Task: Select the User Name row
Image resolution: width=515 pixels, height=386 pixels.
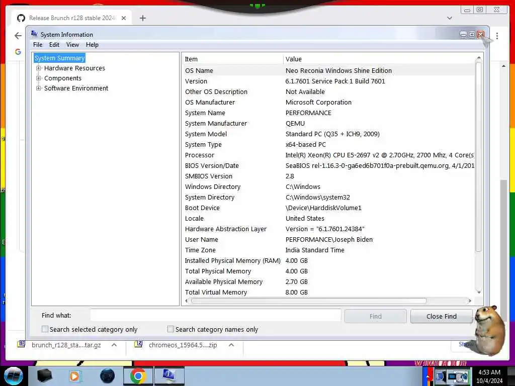Action: pos(328,239)
